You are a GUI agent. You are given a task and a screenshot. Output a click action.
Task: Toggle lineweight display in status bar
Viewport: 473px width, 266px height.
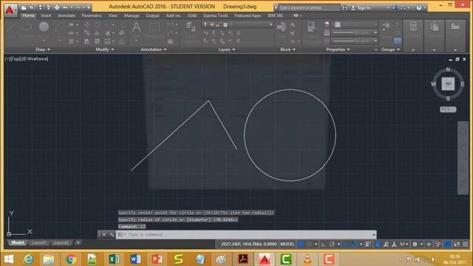(368, 244)
